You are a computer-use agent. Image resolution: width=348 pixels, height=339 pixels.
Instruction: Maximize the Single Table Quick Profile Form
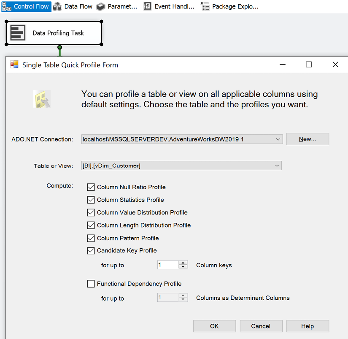(309, 65)
